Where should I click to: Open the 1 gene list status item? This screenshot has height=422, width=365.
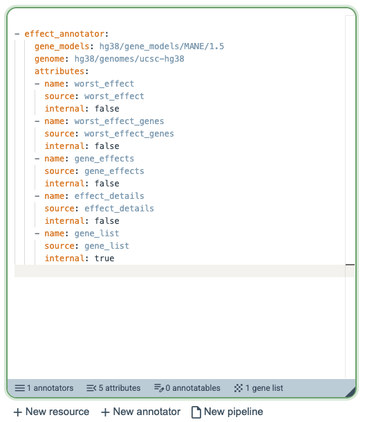259,388
